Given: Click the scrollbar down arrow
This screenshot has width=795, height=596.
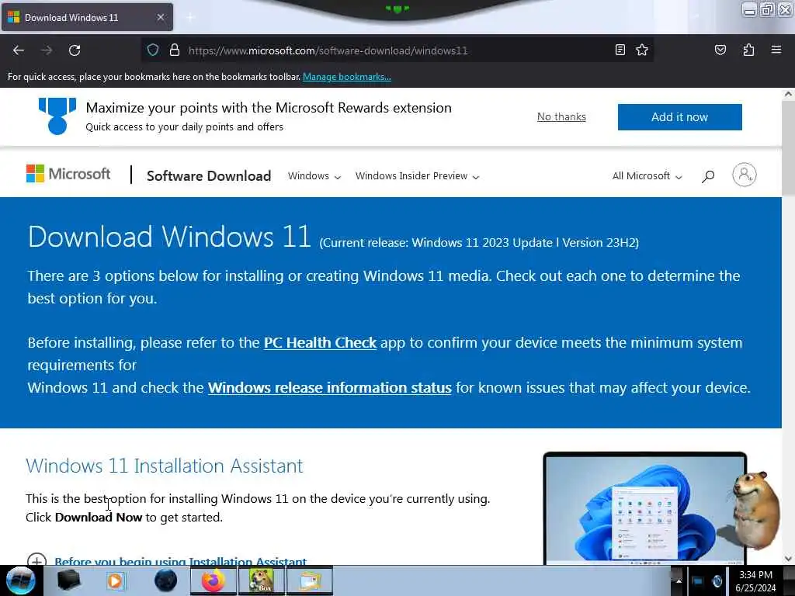Looking at the screenshot, I should coord(788,559).
